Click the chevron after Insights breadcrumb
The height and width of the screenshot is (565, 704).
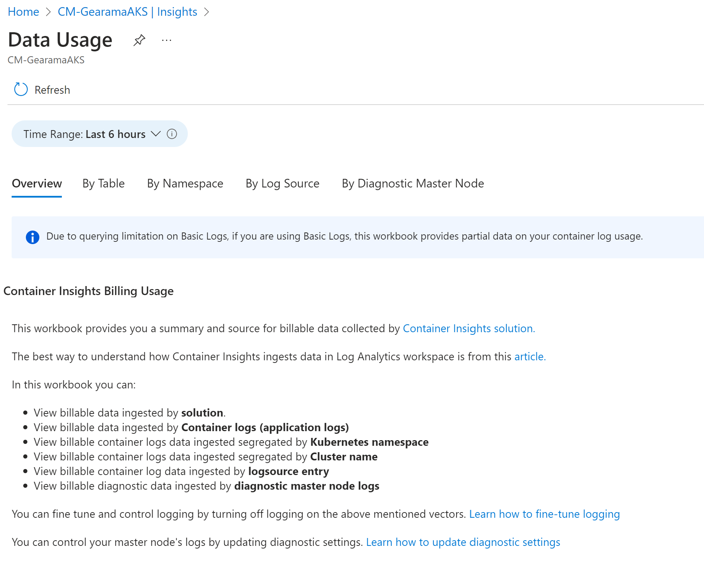[207, 12]
